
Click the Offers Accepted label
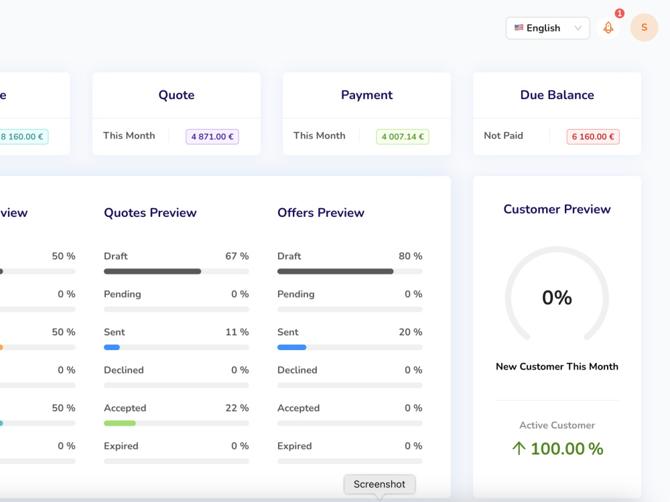[x=298, y=408]
